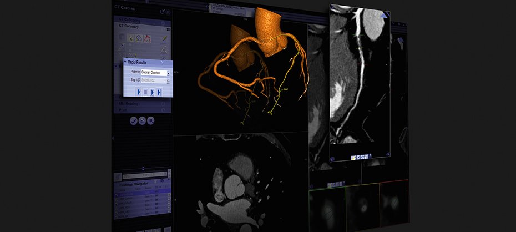
Task: Click the third round document button
Action: coord(150,120)
